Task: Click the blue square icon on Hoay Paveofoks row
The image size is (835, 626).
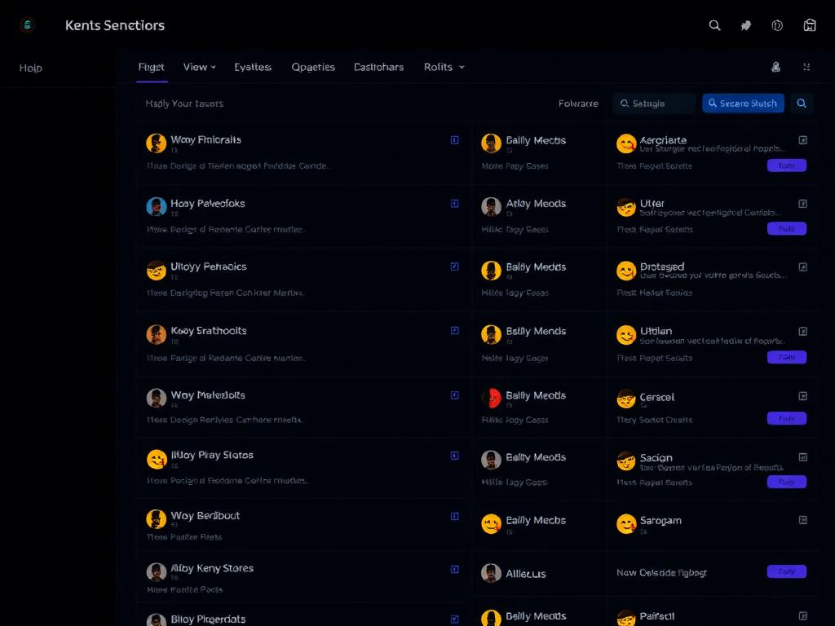Action: [455, 203]
